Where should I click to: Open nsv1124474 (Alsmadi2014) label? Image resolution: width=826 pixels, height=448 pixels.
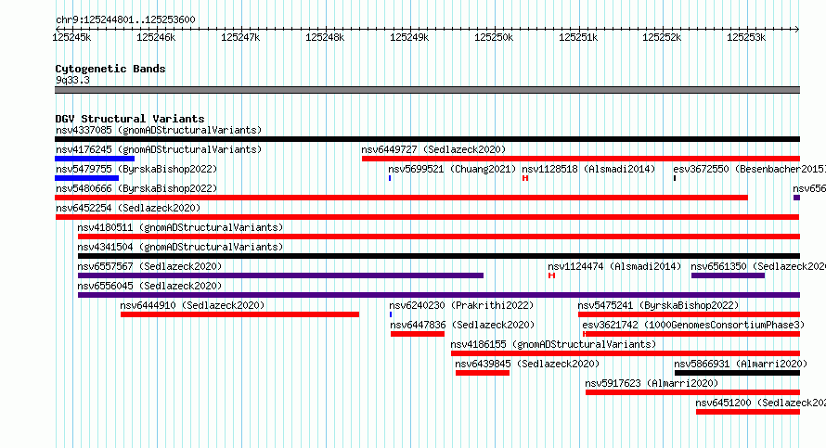[614, 266]
